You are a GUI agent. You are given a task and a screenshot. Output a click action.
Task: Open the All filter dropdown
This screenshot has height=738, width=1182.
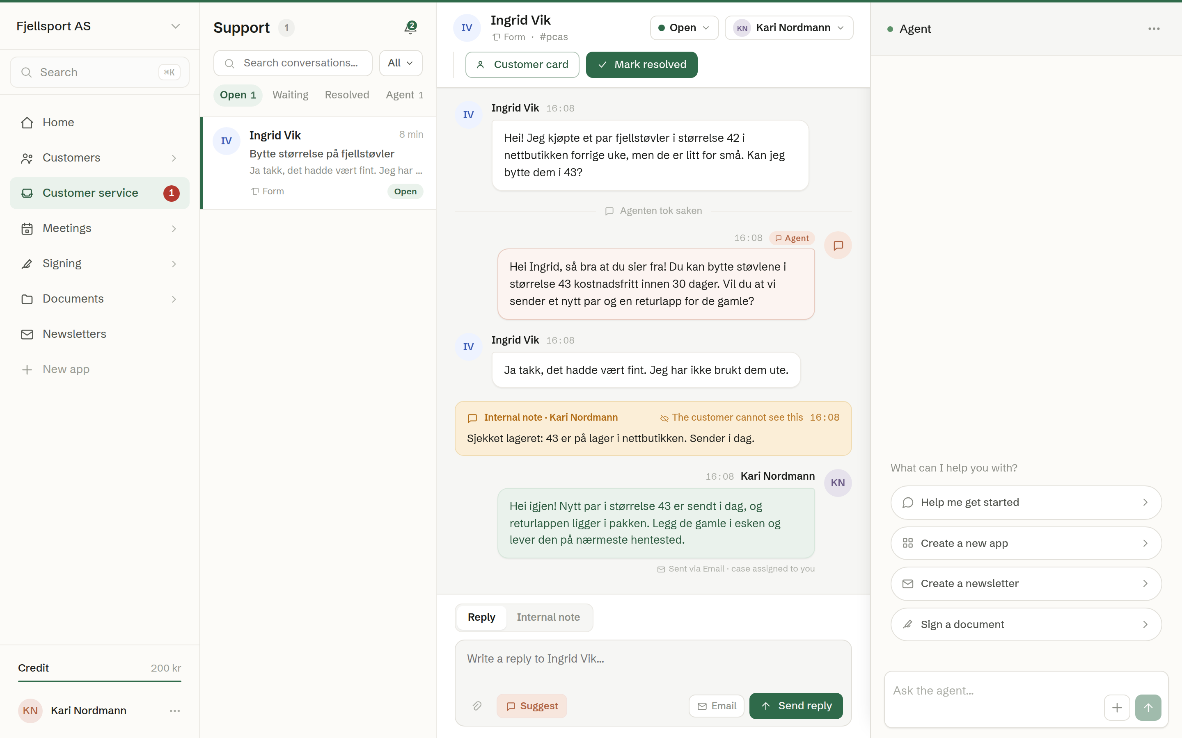point(401,63)
